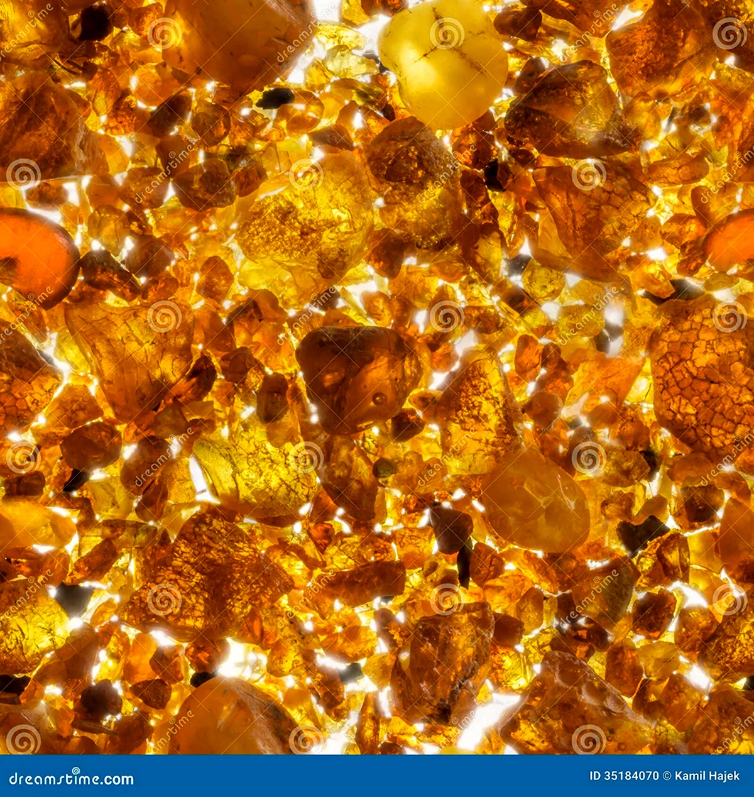Click the round bubble in dark central stone

[379, 399]
